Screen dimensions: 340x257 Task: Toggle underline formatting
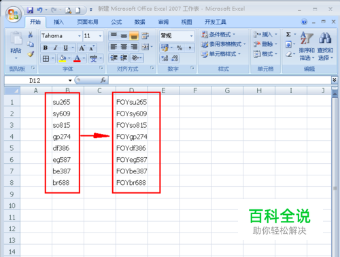click(x=65, y=48)
